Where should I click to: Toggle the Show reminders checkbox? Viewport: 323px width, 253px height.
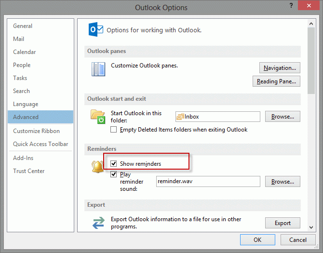point(113,164)
